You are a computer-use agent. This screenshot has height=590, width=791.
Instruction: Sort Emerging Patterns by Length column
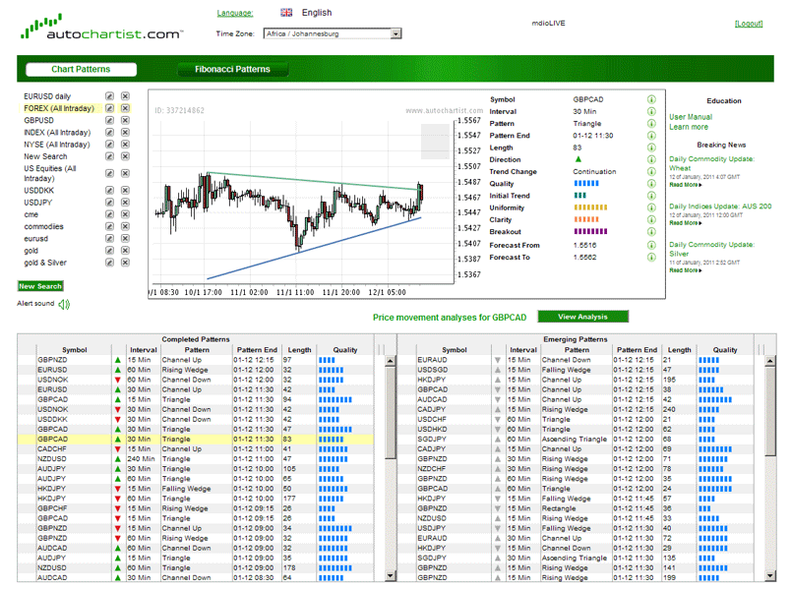tap(680, 350)
